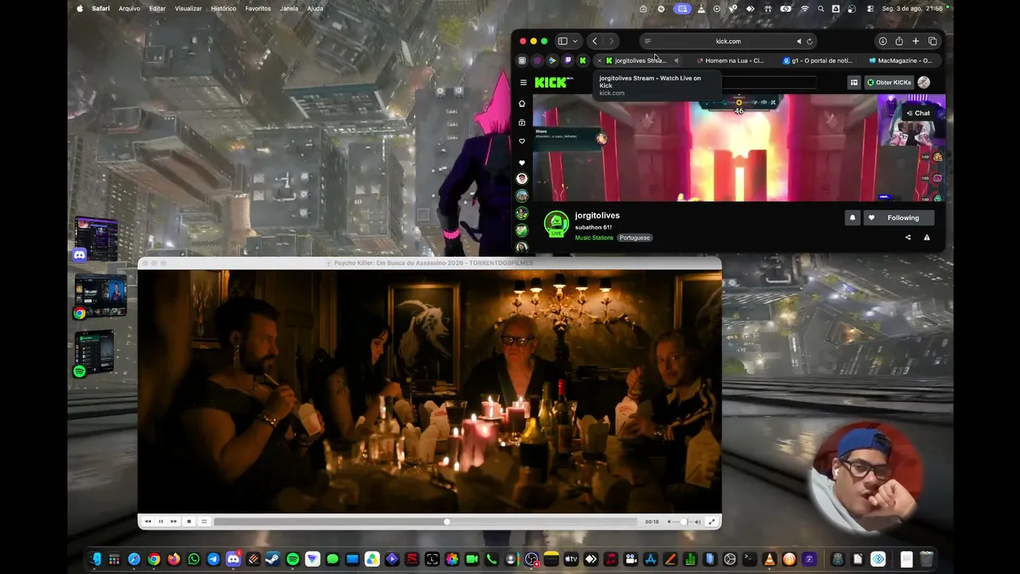Expand the Safari sidebar dropdown chevron
The height and width of the screenshot is (574, 1020).
pos(575,41)
